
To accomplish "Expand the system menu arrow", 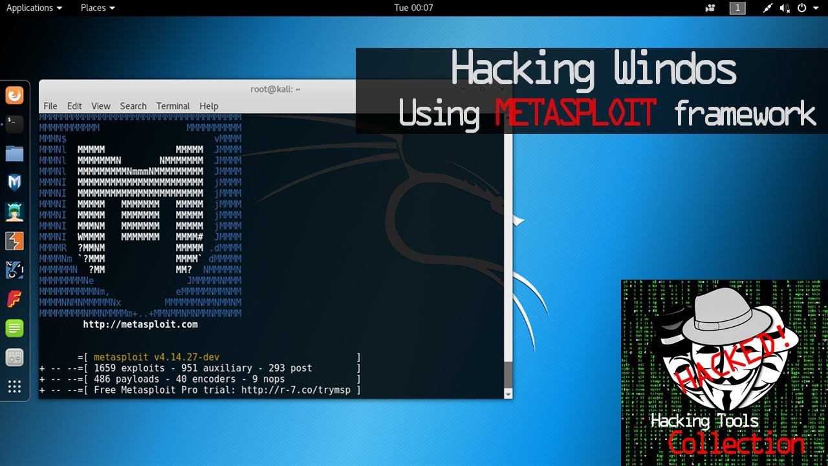I will point(816,8).
